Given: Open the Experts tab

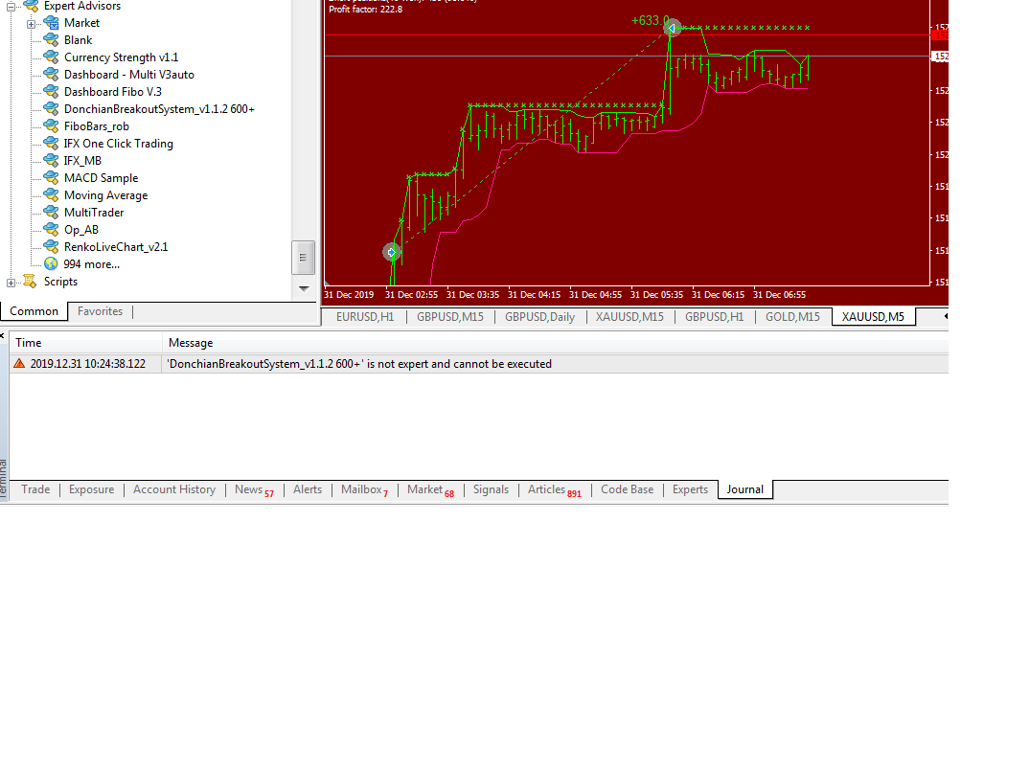Looking at the screenshot, I should (x=691, y=489).
